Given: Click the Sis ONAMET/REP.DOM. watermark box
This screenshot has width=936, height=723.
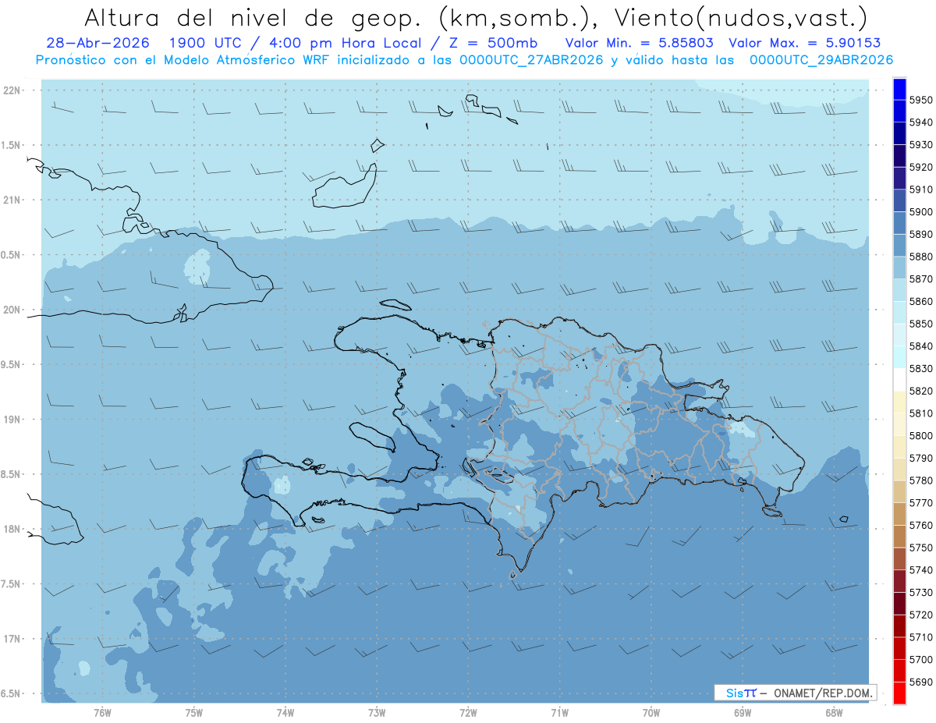Looking at the screenshot, I should (x=795, y=693).
